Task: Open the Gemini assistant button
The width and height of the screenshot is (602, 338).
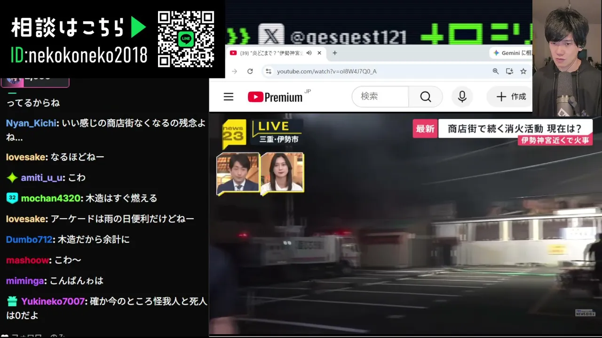Action: (510, 53)
